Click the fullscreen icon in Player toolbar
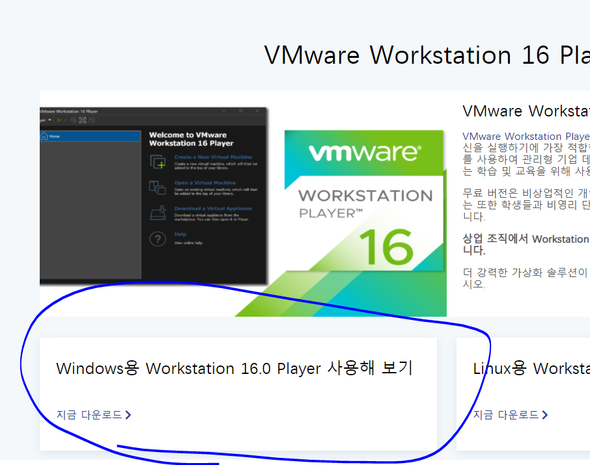 (x=83, y=120)
